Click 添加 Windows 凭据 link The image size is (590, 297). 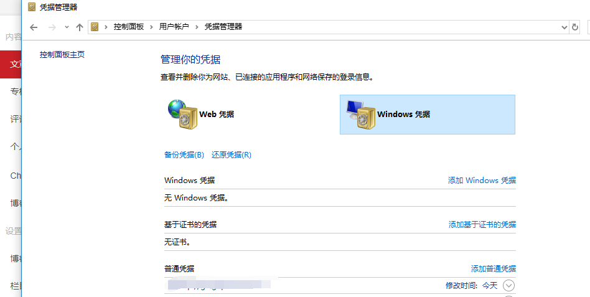tap(482, 181)
